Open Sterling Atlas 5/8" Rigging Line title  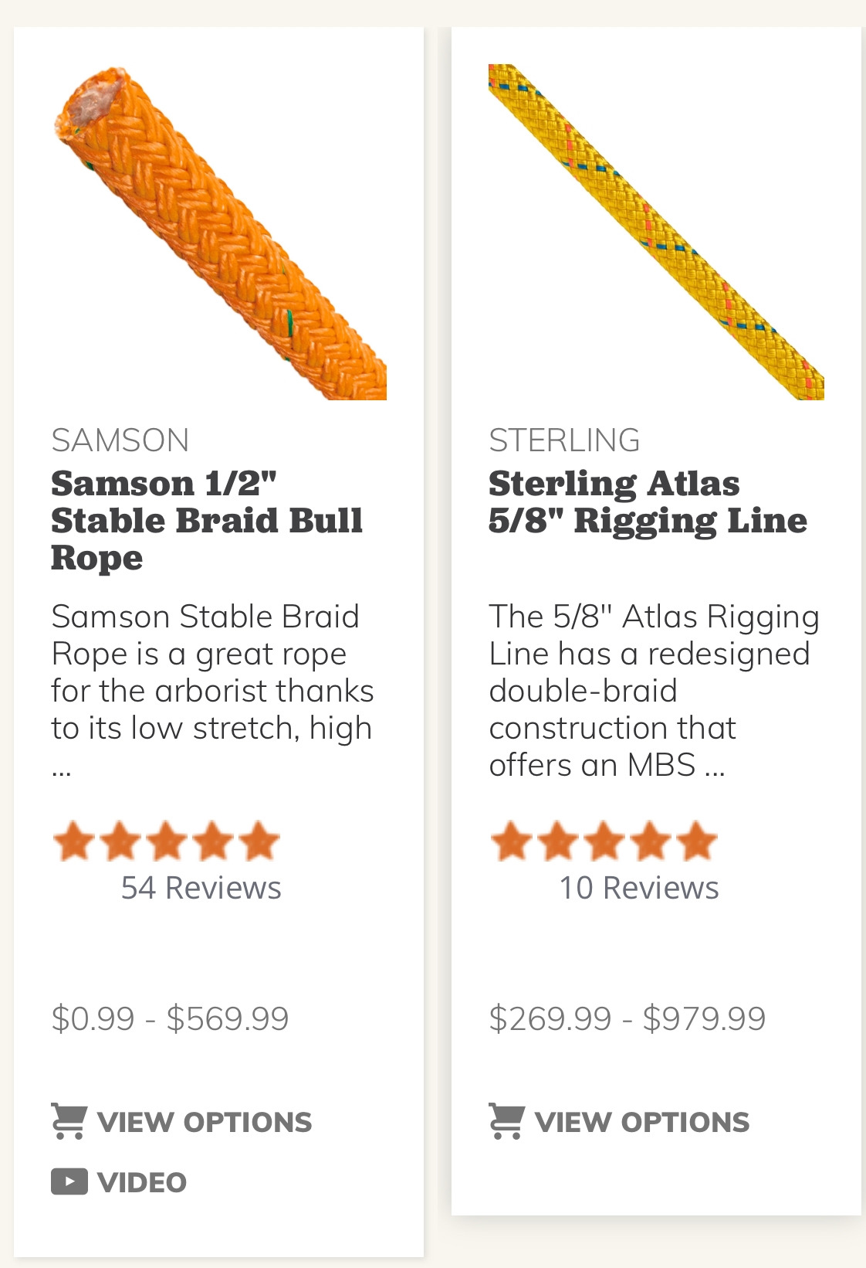coord(648,501)
